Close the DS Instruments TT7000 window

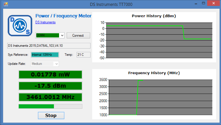[213, 3]
